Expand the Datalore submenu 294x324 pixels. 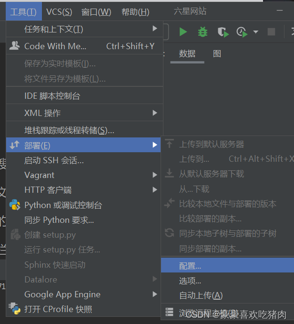(83, 279)
